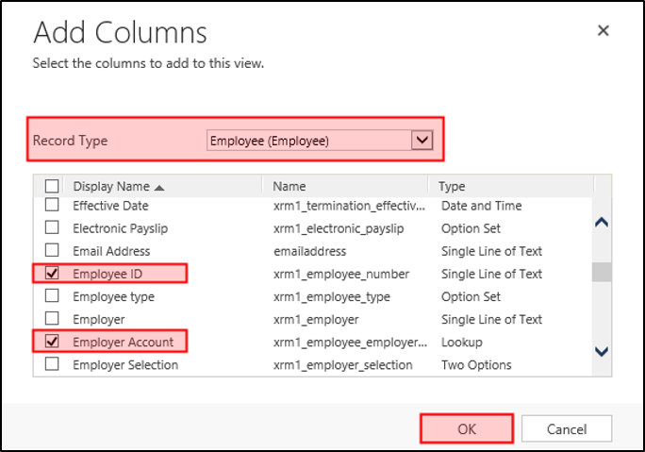Check the Employer column checkbox
645x452 pixels.
tap(52, 319)
